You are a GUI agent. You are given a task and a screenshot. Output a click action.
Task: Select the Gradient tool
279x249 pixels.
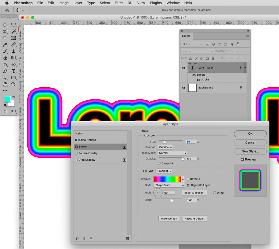[13, 58]
